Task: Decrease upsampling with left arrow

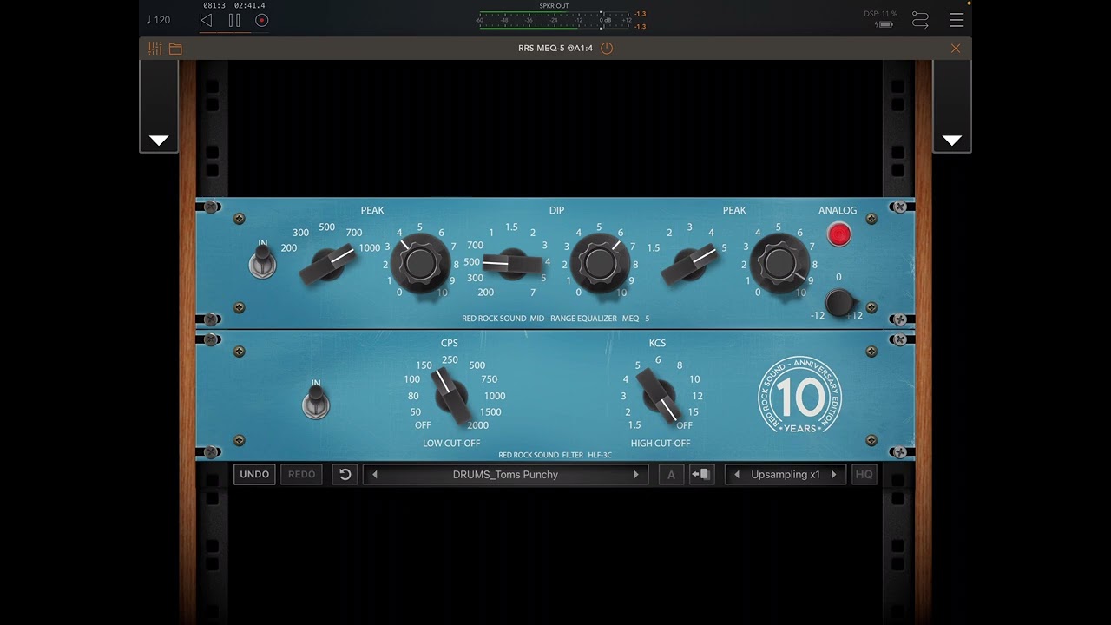Action: click(x=737, y=475)
